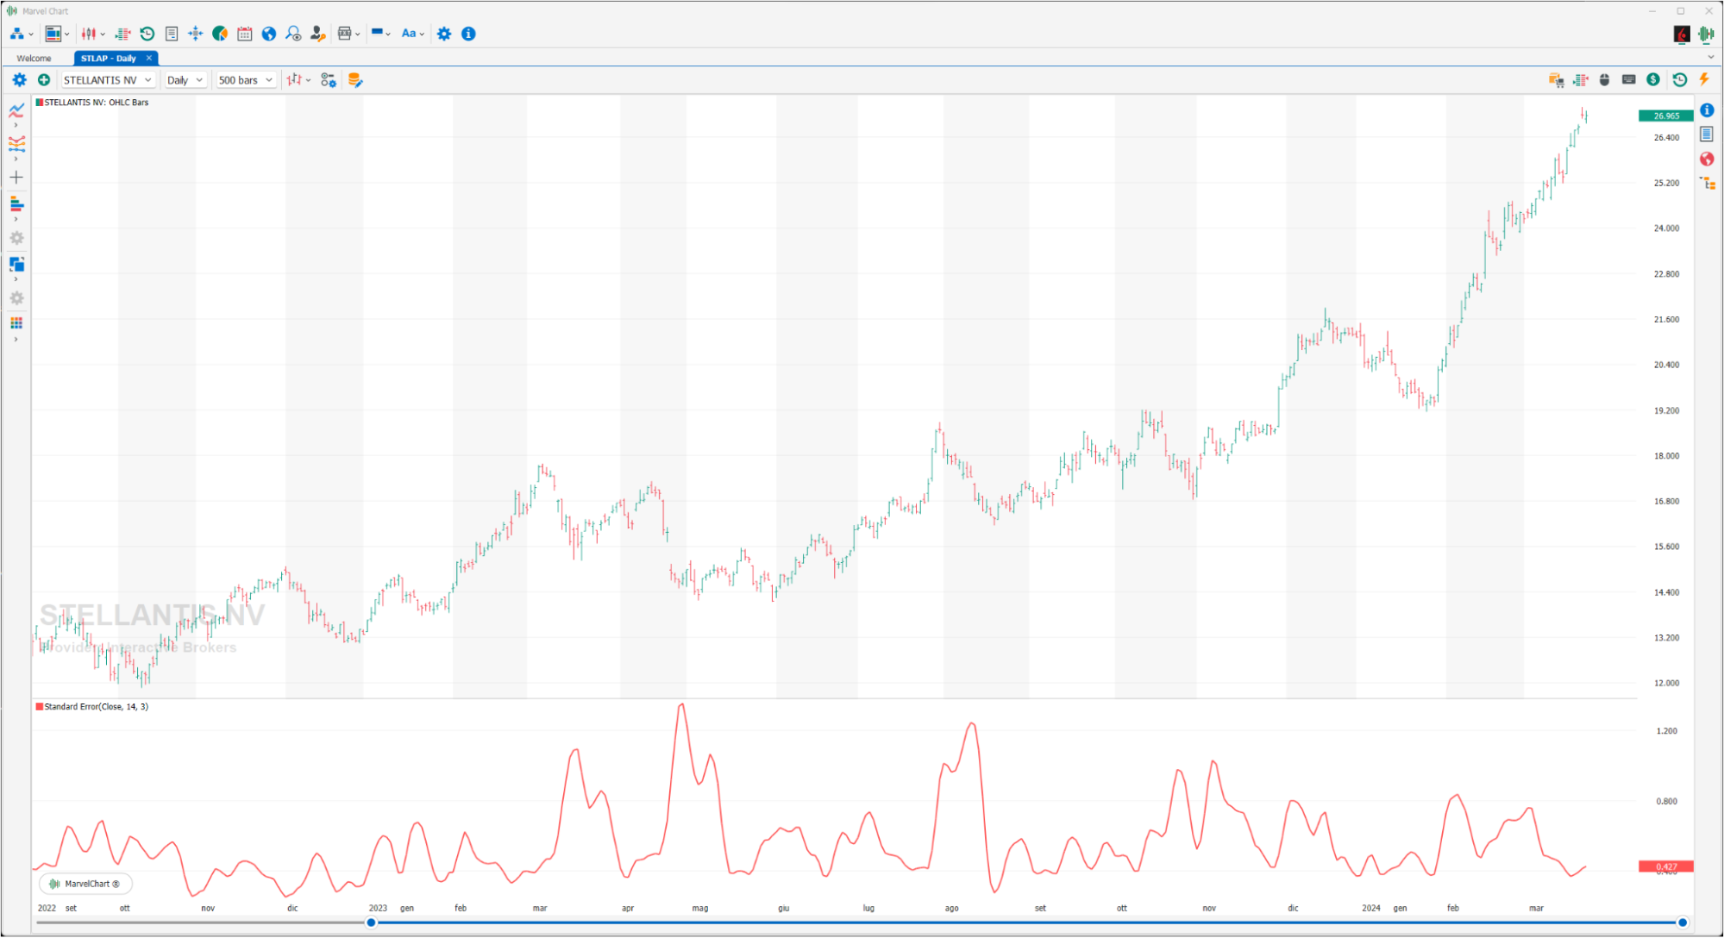Click the orange box with cart icon

pyautogui.click(x=1557, y=79)
